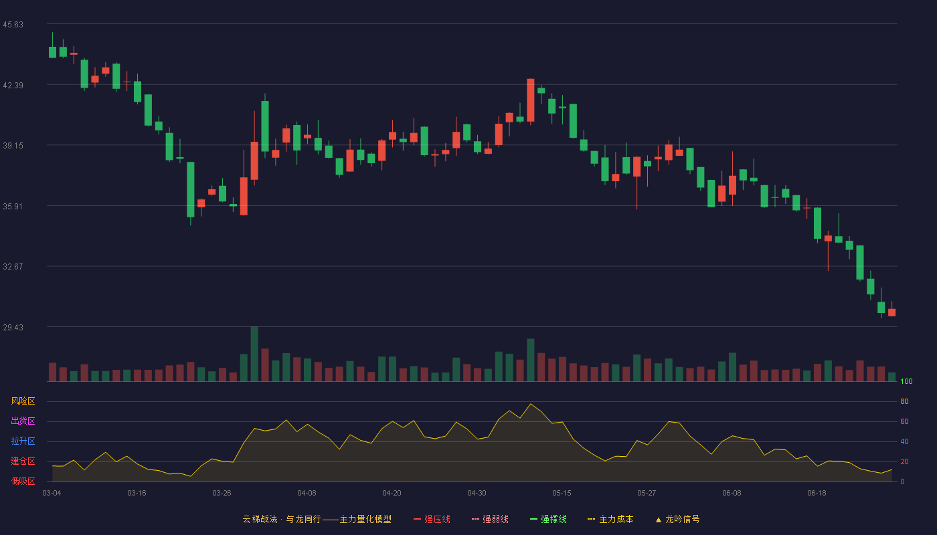This screenshot has height=535, width=937.
Task: Click the 04-08 date label
Action: pyautogui.click(x=307, y=493)
